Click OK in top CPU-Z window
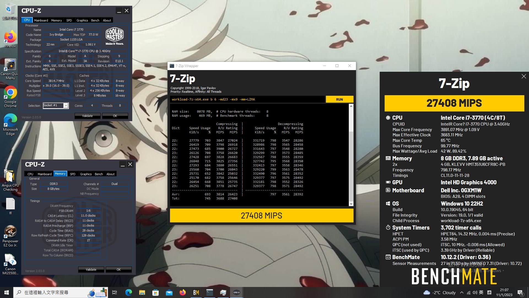Viewport: 529px width, 298px height. click(x=115, y=116)
